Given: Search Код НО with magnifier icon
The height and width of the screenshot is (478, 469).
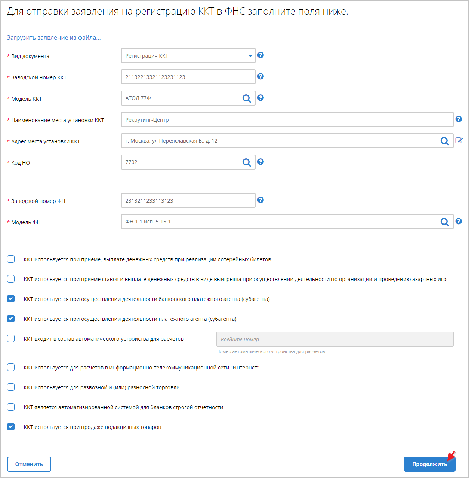Looking at the screenshot, I should [x=247, y=162].
